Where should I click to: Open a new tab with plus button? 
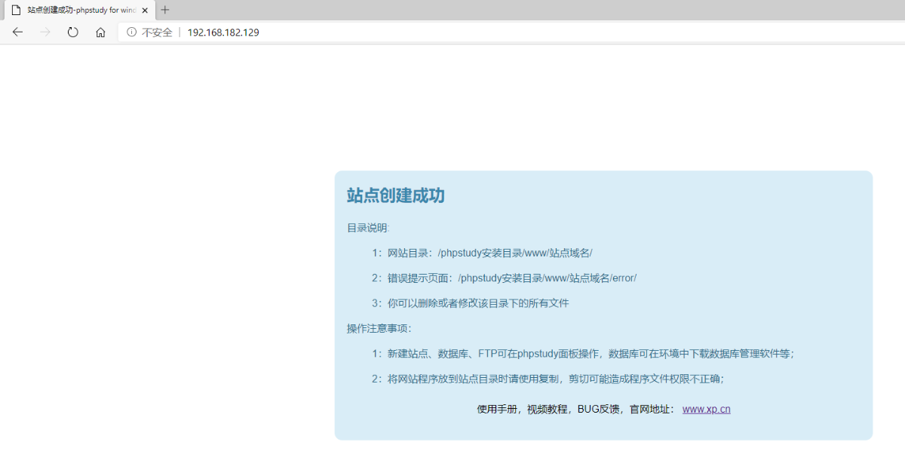click(x=165, y=10)
